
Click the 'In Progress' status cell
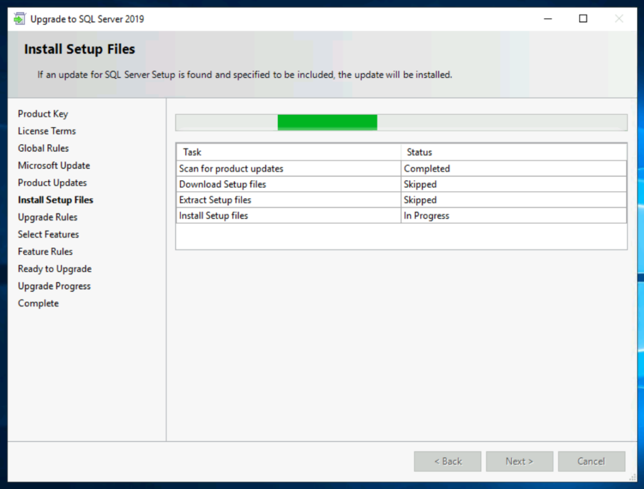[x=514, y=216]
